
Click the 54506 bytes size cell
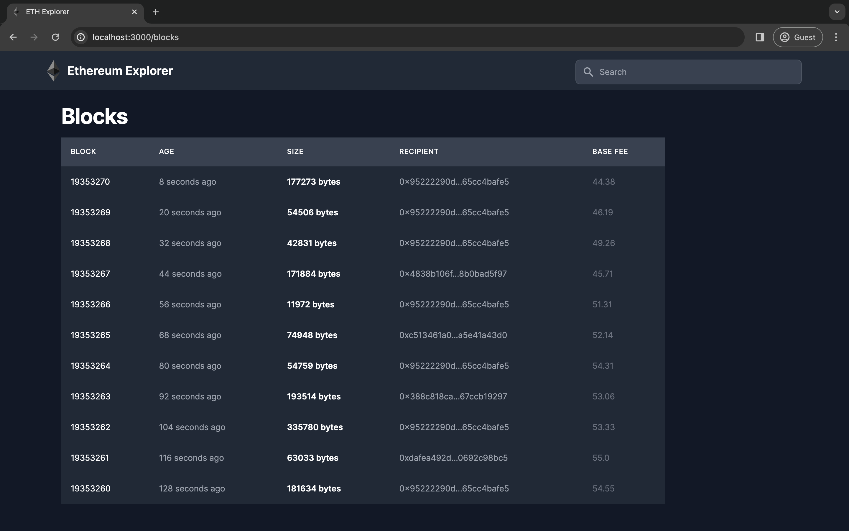coord(312,212)
